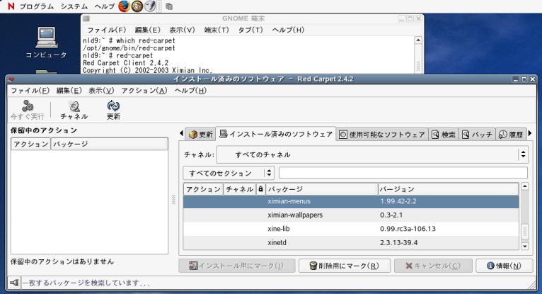Screen dimensions: 542x294
Task: Sort by the バージョン column header
Action: tap(448, 189)
